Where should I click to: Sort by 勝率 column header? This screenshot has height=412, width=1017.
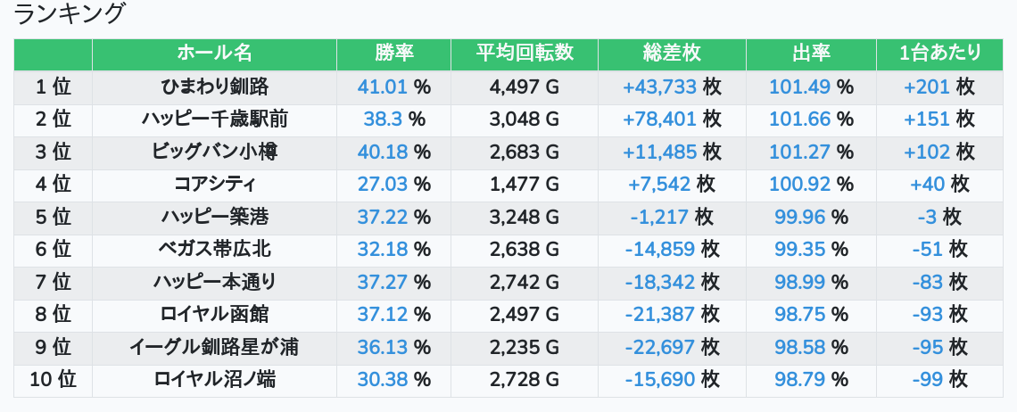393,54
